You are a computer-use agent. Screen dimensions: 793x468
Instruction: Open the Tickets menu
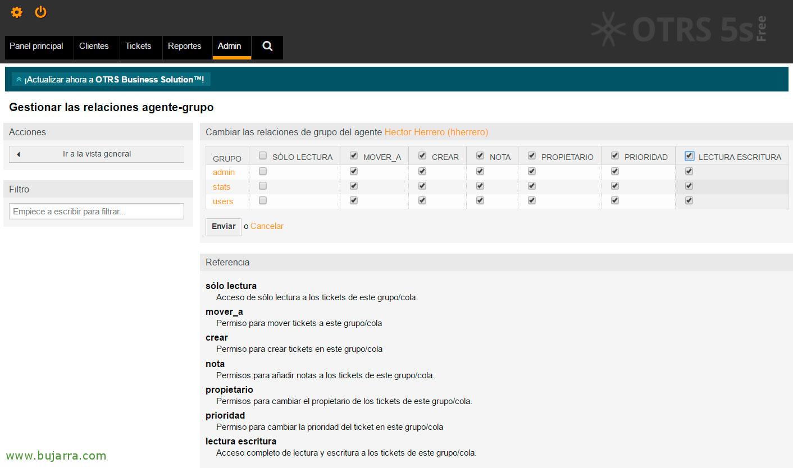tap(138, 47)
